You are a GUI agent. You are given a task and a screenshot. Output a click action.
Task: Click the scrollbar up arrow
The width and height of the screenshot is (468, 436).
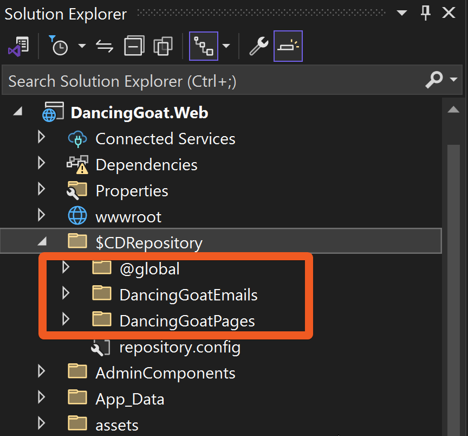click(x=453, y=110)
